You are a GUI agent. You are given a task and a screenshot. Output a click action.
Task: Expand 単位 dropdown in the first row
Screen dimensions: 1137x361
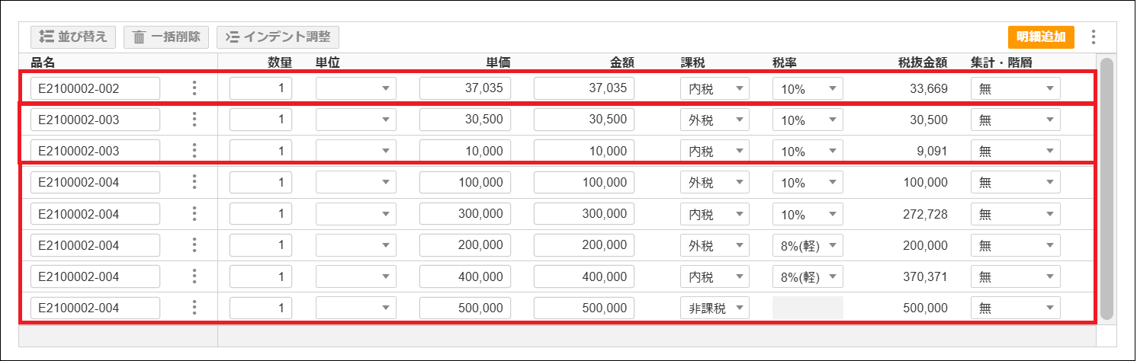click(356, 88)
